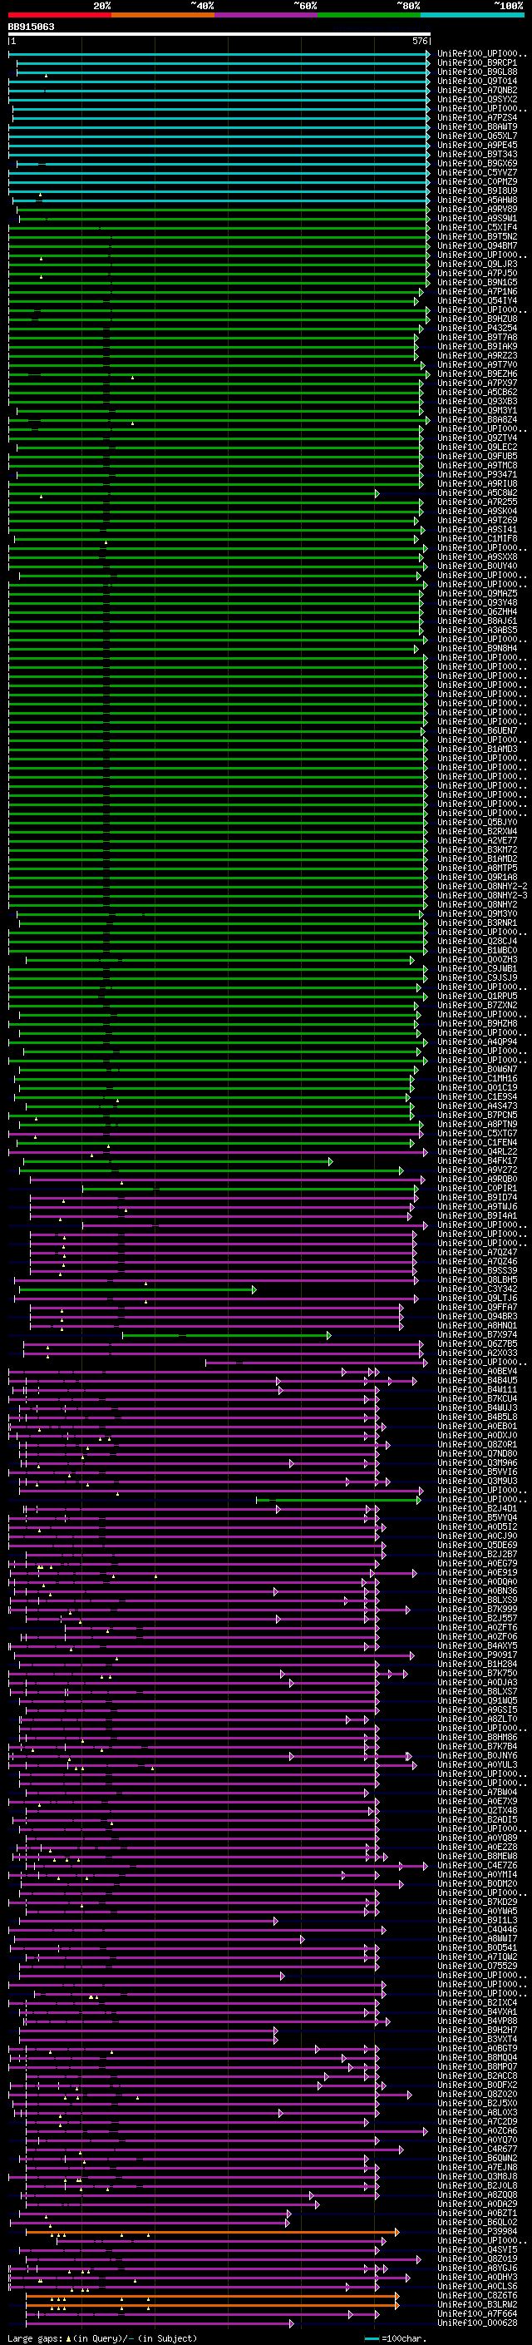532x2345 pixels.
Task: Select hit label UniRef100_B9EZH6
Action: click(476, 374)
